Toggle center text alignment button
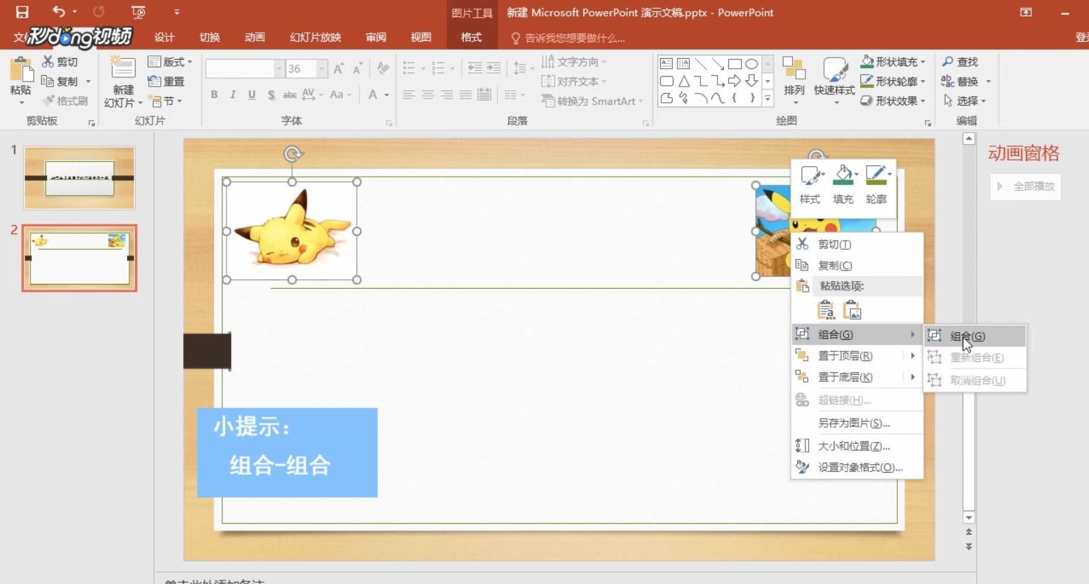 click(x=428, y=94)
